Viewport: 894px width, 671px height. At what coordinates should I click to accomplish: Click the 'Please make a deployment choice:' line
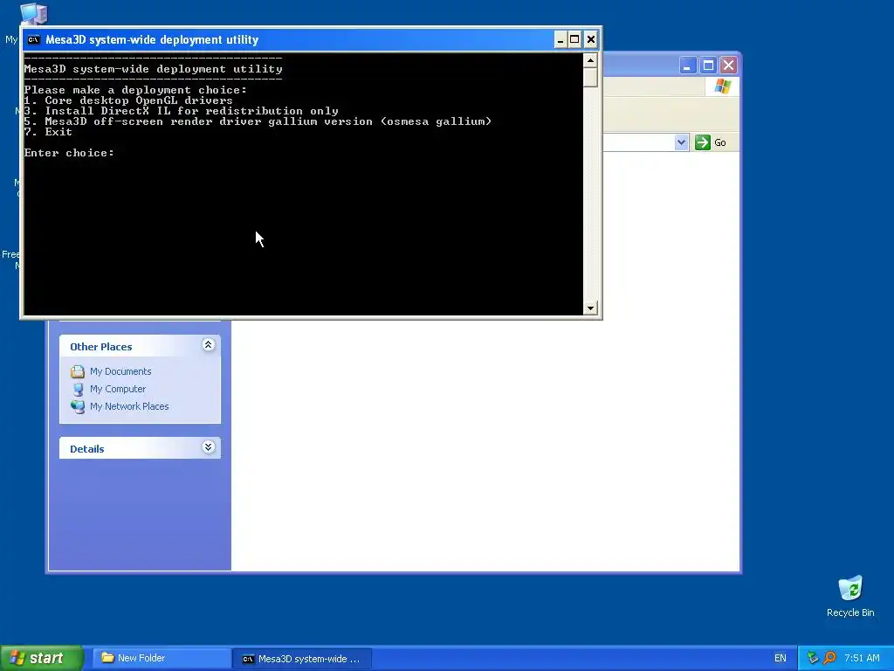pos(135,90)
